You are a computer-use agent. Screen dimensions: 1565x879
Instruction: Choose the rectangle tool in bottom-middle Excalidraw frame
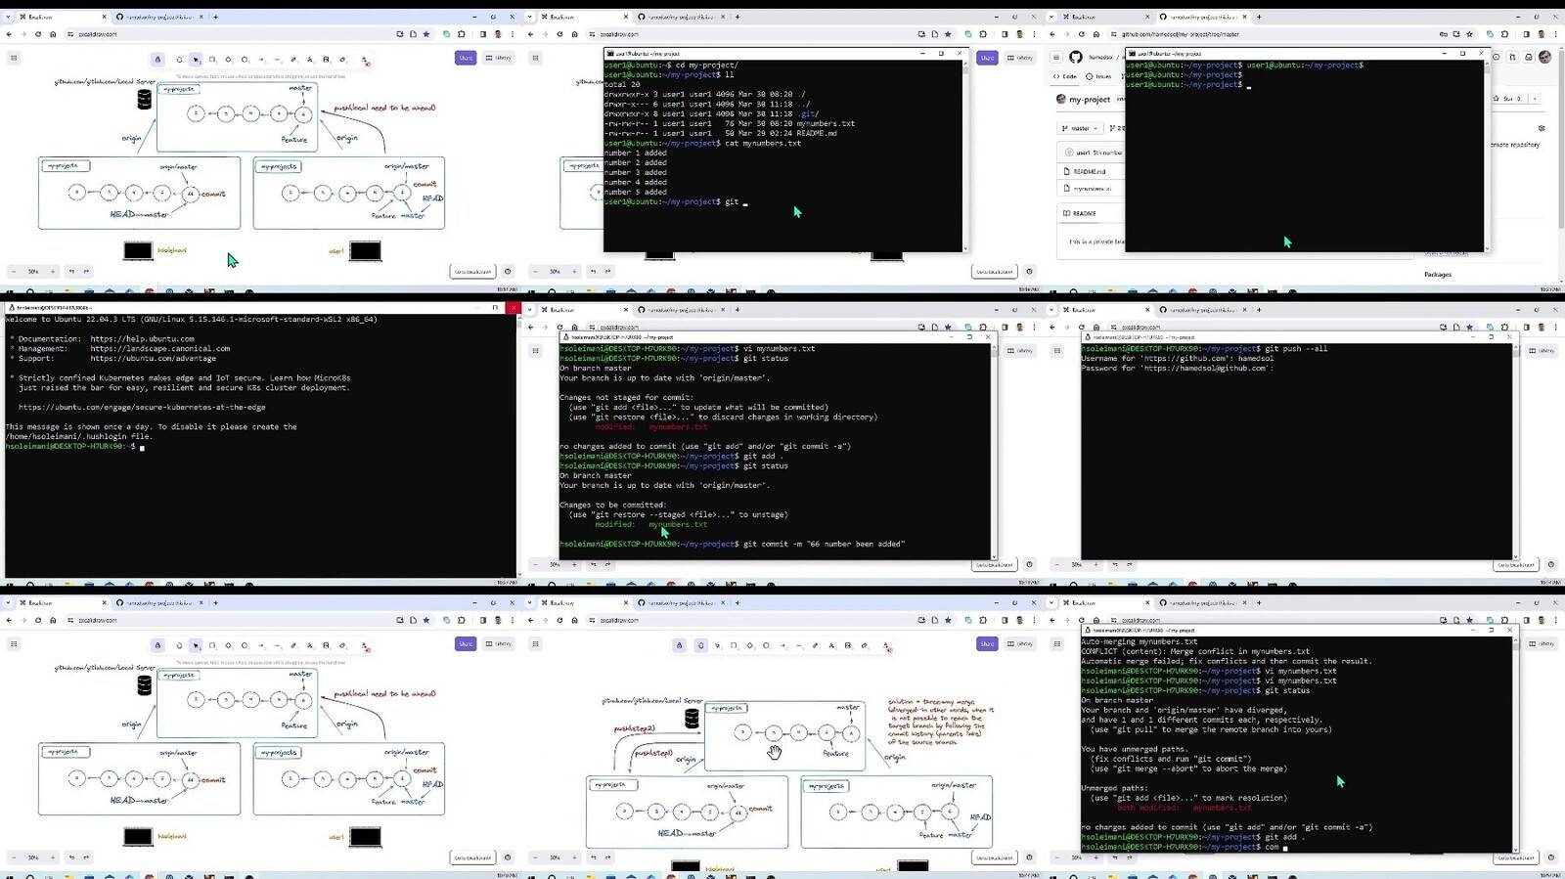[x=734, y=645]
